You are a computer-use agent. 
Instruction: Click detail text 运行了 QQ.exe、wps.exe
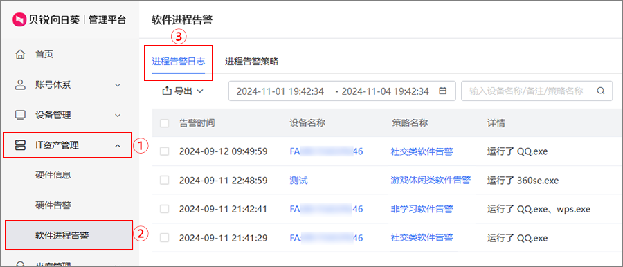(539, 209)
